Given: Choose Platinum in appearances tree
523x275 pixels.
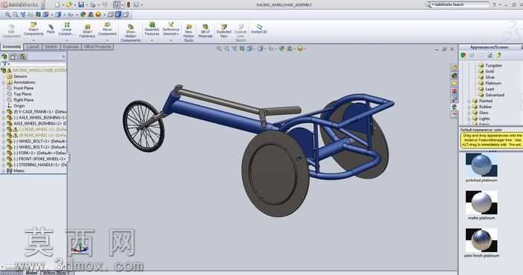Looking at the screenshot, I should [493, 83].
